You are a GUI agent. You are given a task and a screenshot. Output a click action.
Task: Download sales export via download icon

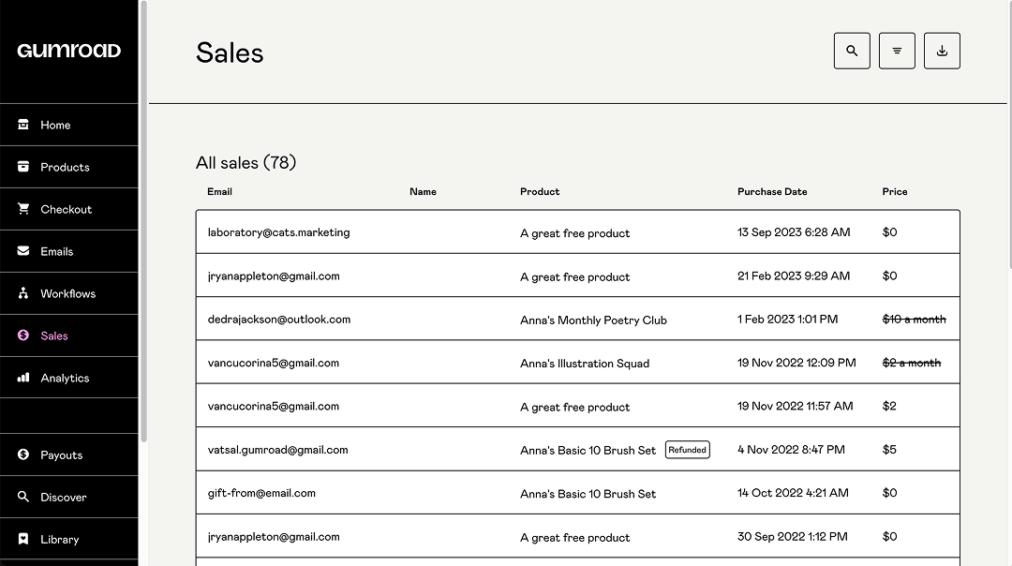pos(943,51)
